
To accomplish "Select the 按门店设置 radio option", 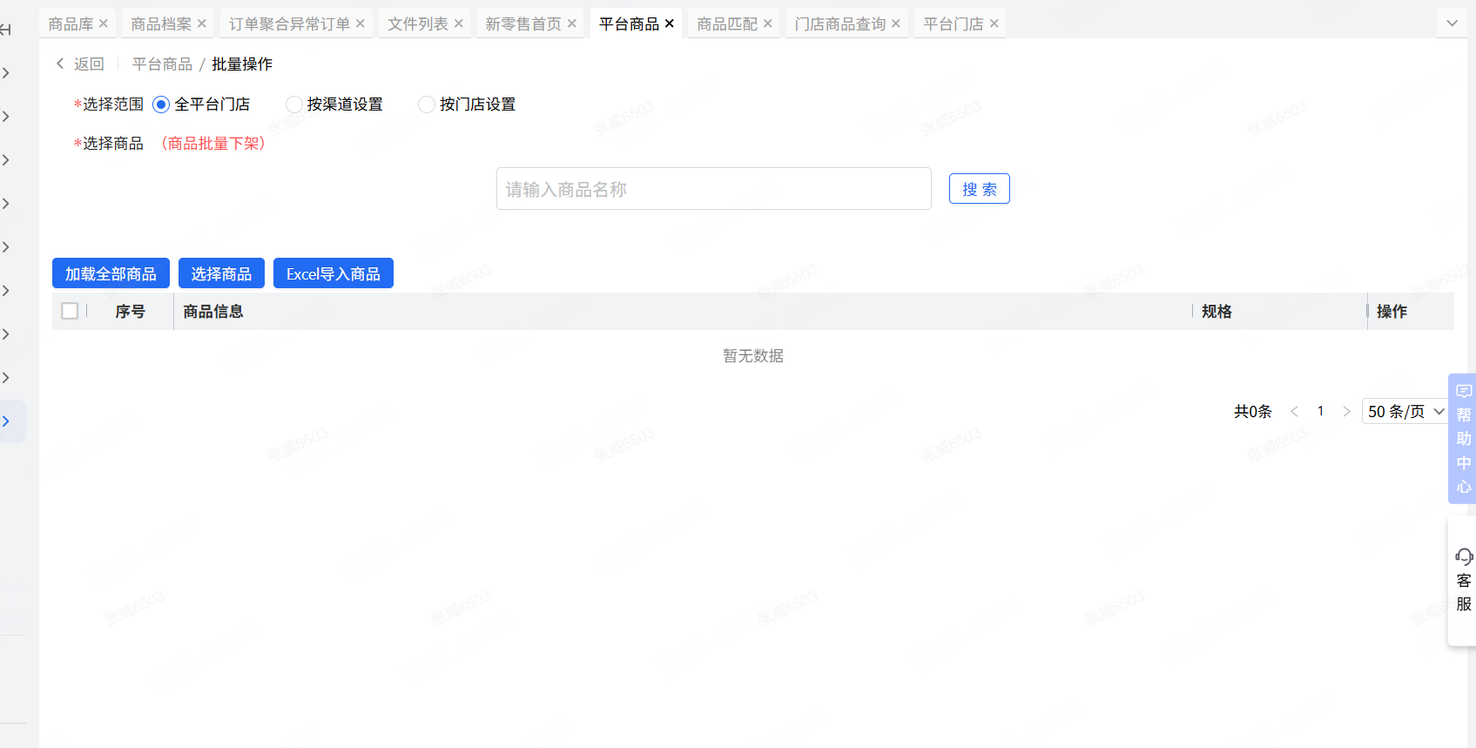I will click(x=427, y=104).
